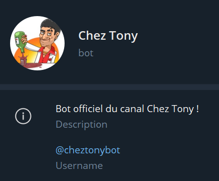Image resolution: width=219 pixels, height=181 pixels.
Task: Click the word 'canal' in the bot description
Action: coord(132,109)
